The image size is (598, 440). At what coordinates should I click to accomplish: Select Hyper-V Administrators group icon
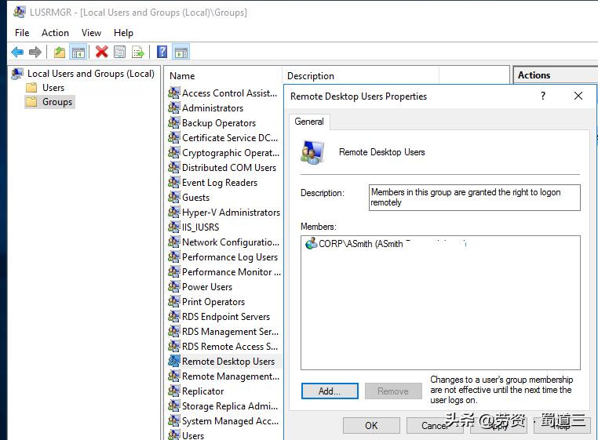174,212
